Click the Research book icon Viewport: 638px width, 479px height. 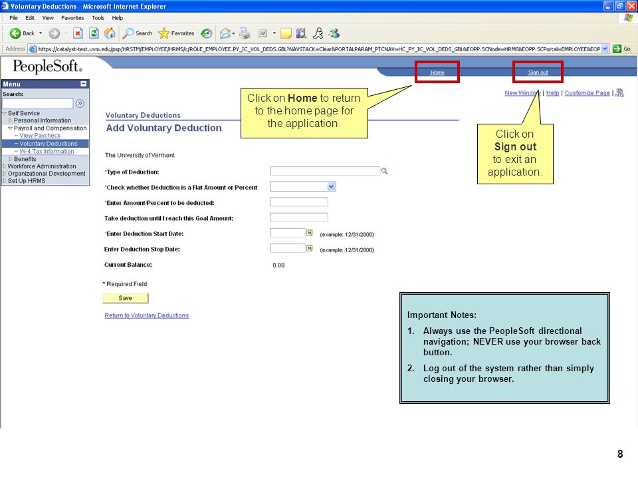301,33
